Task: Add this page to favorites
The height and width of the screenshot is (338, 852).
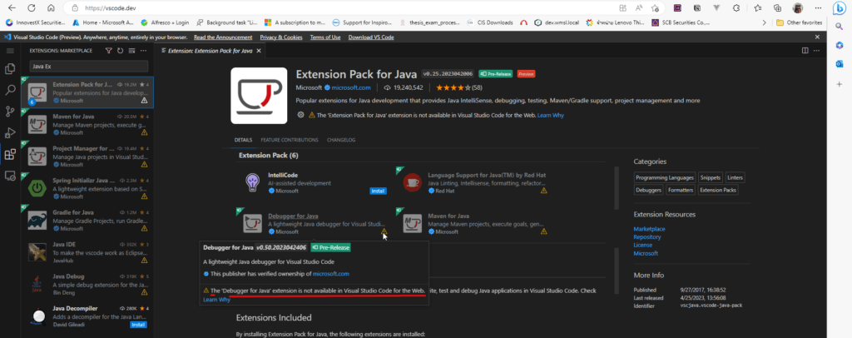Action: point(656,8)
